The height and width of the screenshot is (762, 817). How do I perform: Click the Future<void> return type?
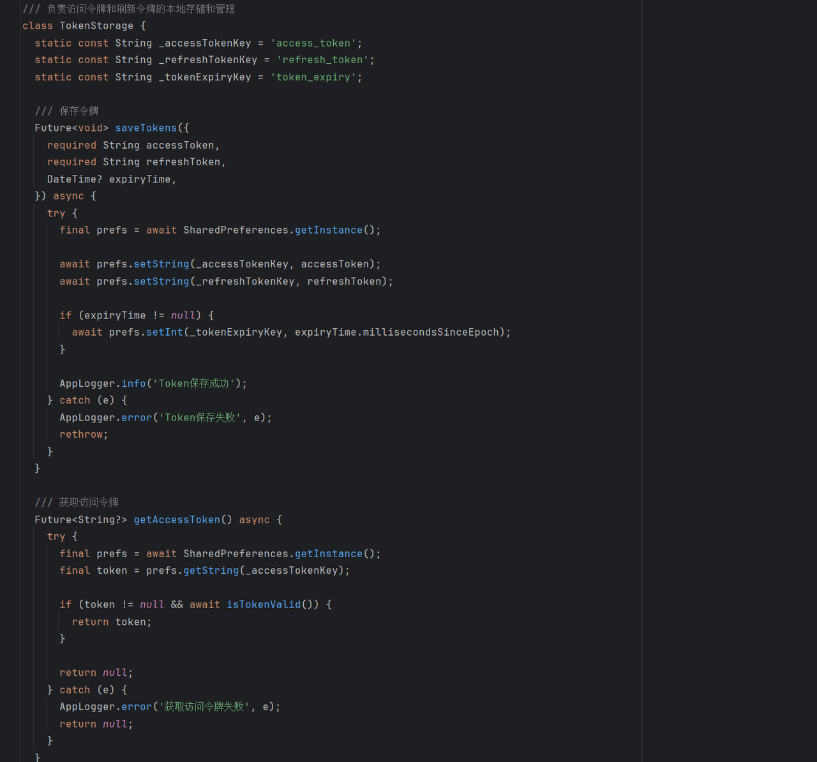71,128
